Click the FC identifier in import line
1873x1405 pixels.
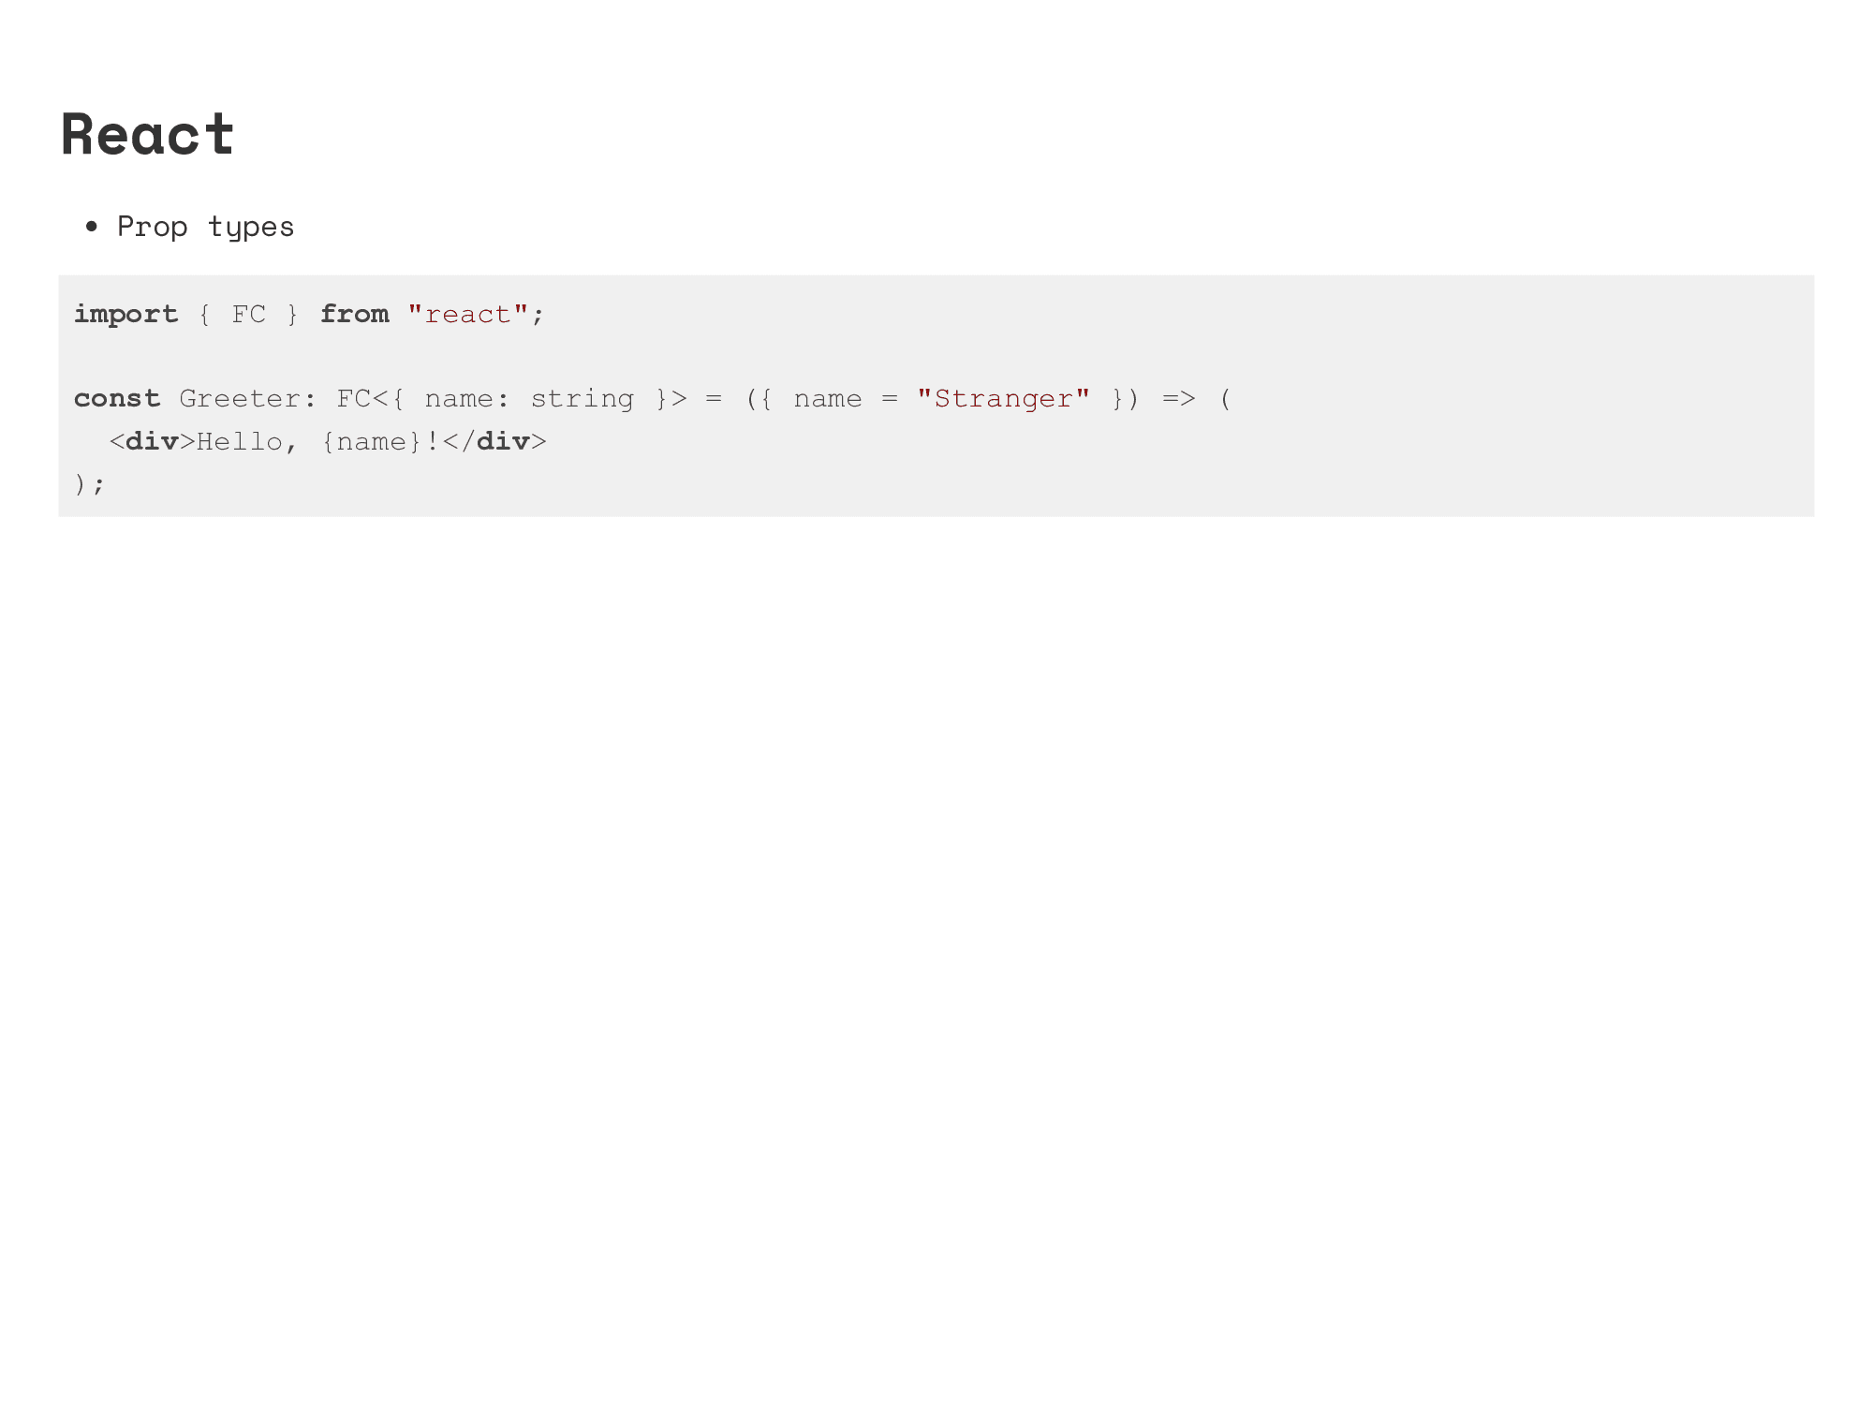tap(248, 314)
